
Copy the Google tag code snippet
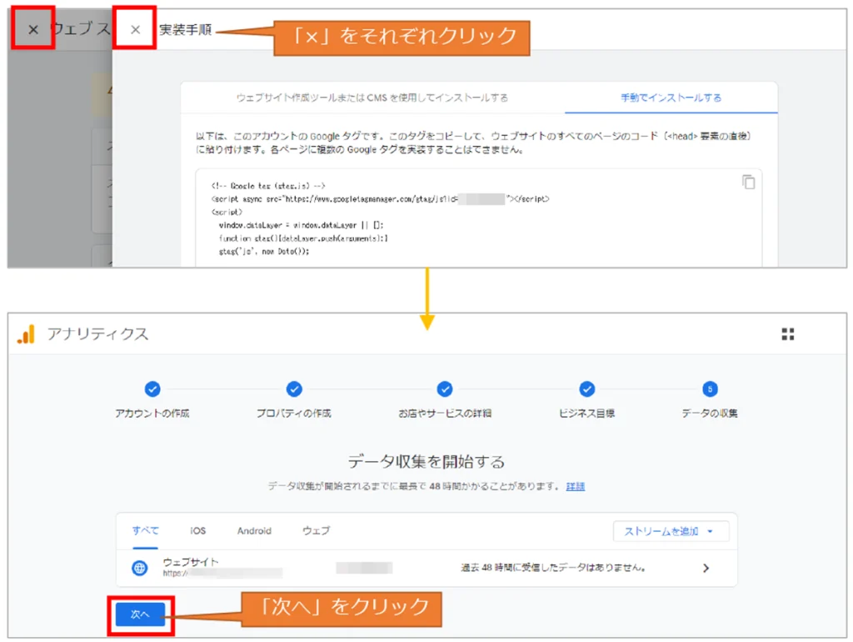tap(748, 182)
